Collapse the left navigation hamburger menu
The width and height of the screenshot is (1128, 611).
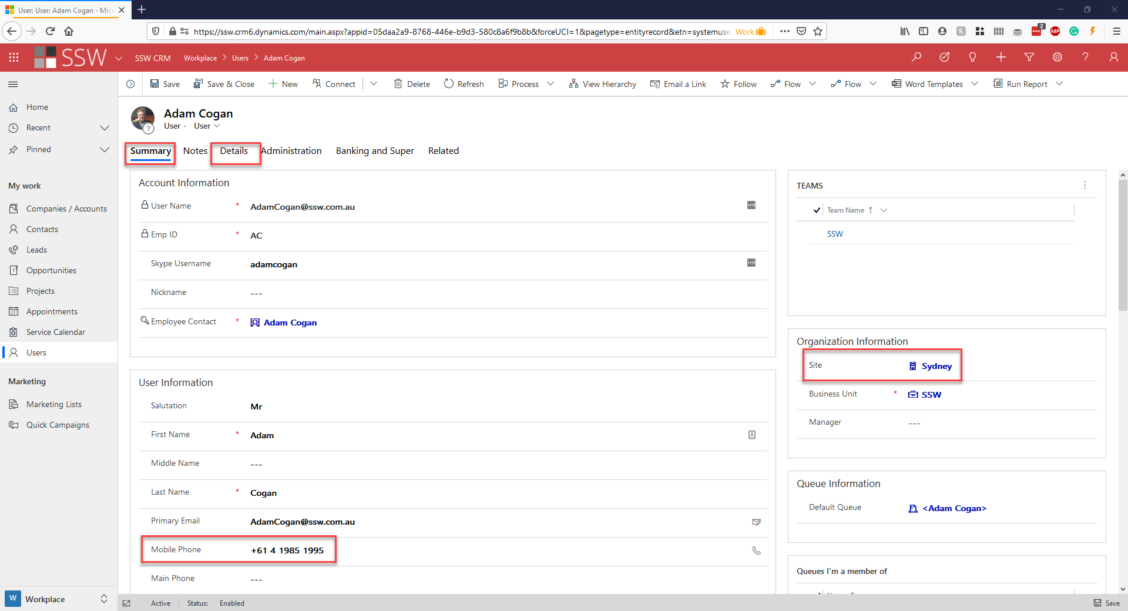[13, 84]
